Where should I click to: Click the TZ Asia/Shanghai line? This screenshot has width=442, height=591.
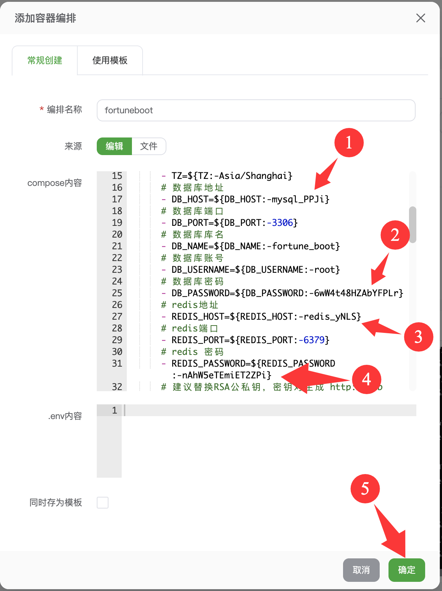[232, 176]
